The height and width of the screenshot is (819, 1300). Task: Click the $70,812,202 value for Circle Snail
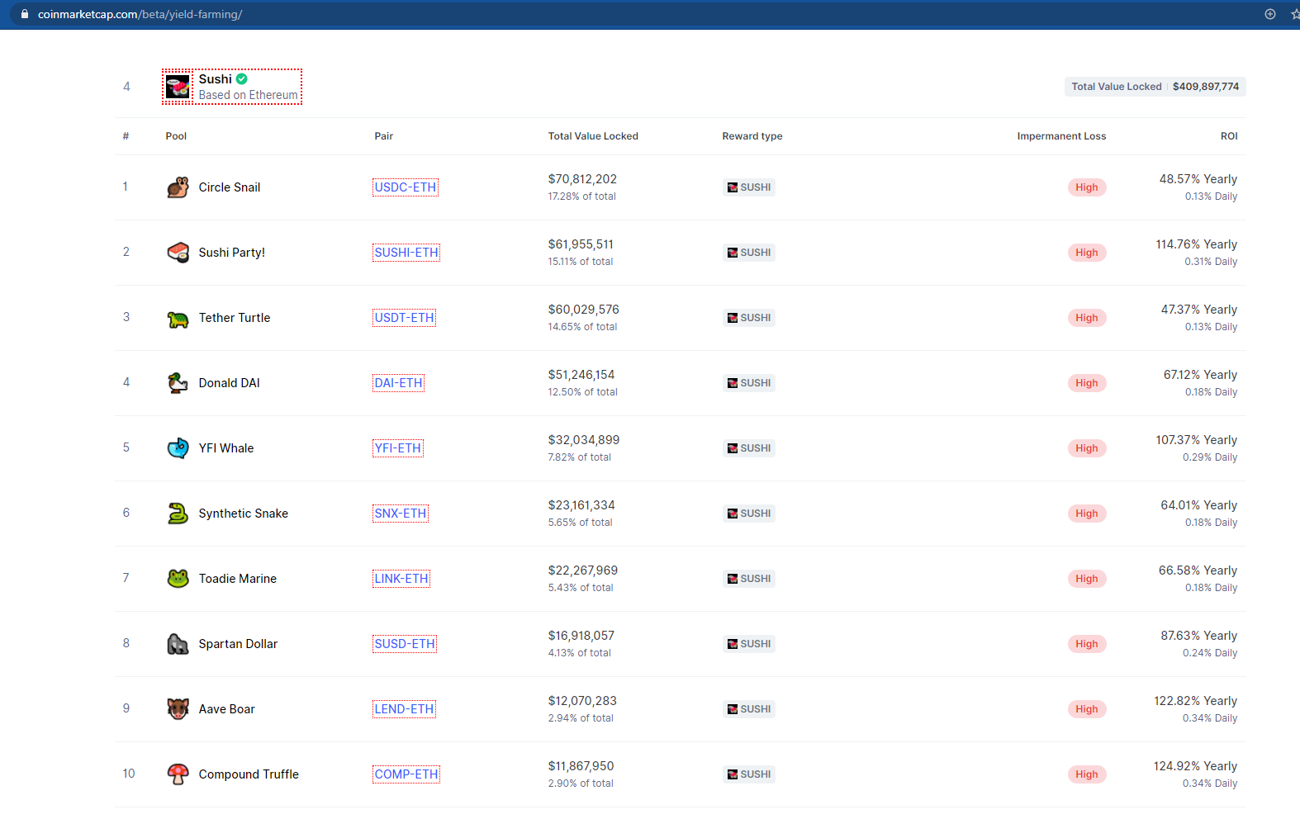(582, 179)
